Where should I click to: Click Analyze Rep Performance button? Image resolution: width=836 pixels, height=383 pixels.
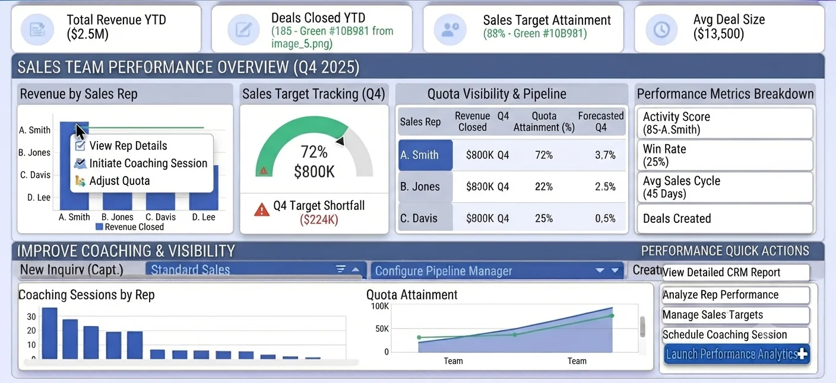[x=736, y=295]
